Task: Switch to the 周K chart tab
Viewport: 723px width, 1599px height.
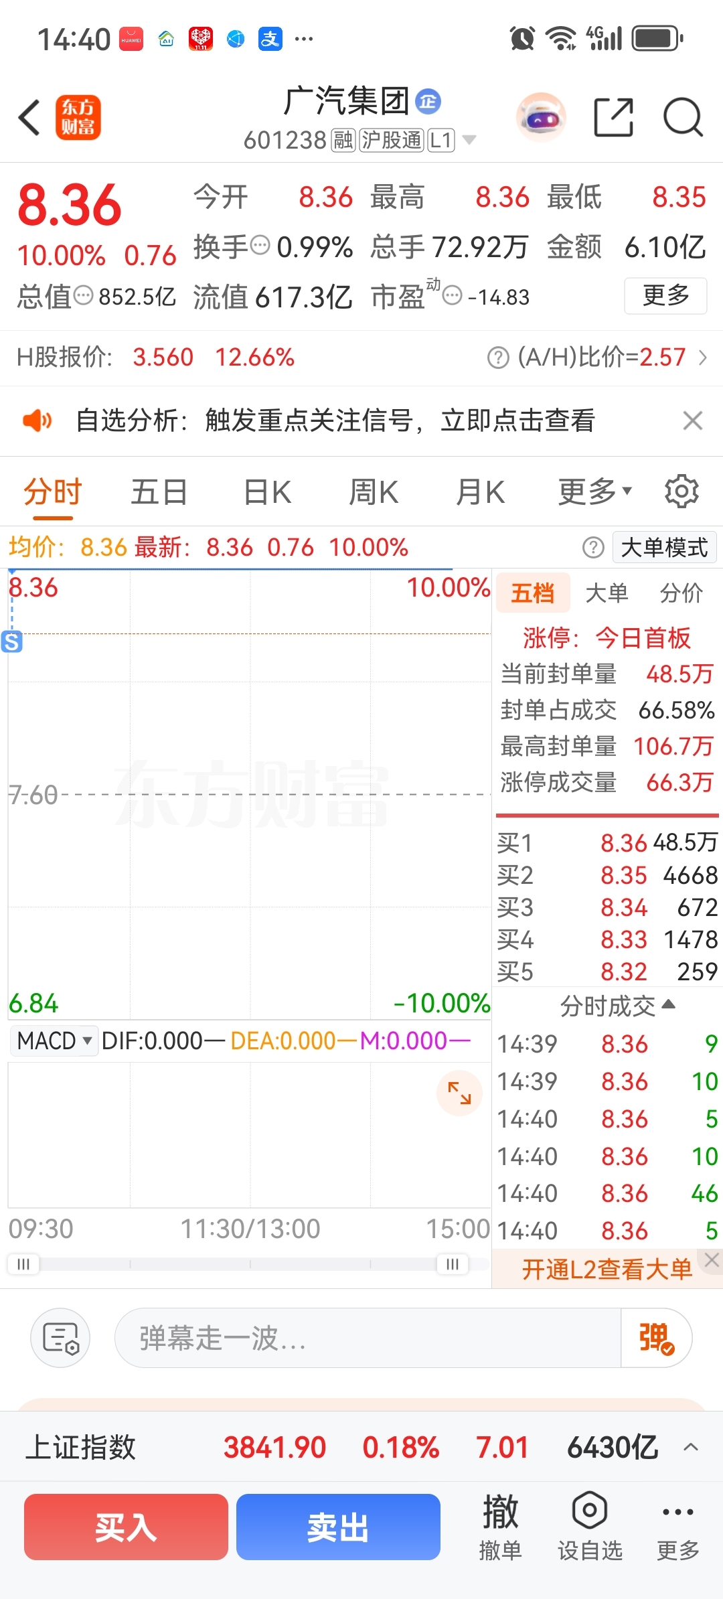Action: click(373, 493)
